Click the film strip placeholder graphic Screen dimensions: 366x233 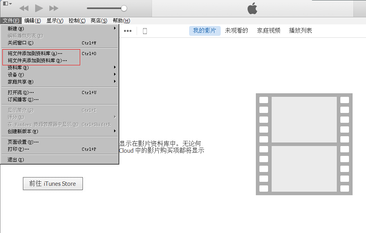pos(304,144)
